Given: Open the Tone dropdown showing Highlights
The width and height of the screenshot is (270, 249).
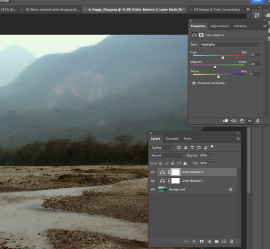Looking at the screenshot, I should coord(230,45).
